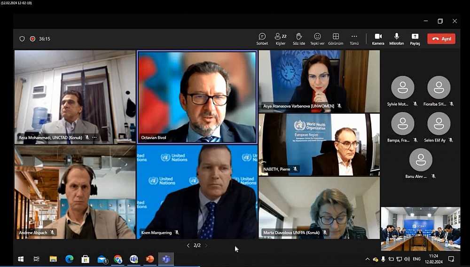The image size is (470, 267).
Task: Click the recording indicator icon
Action: [33, 39]
